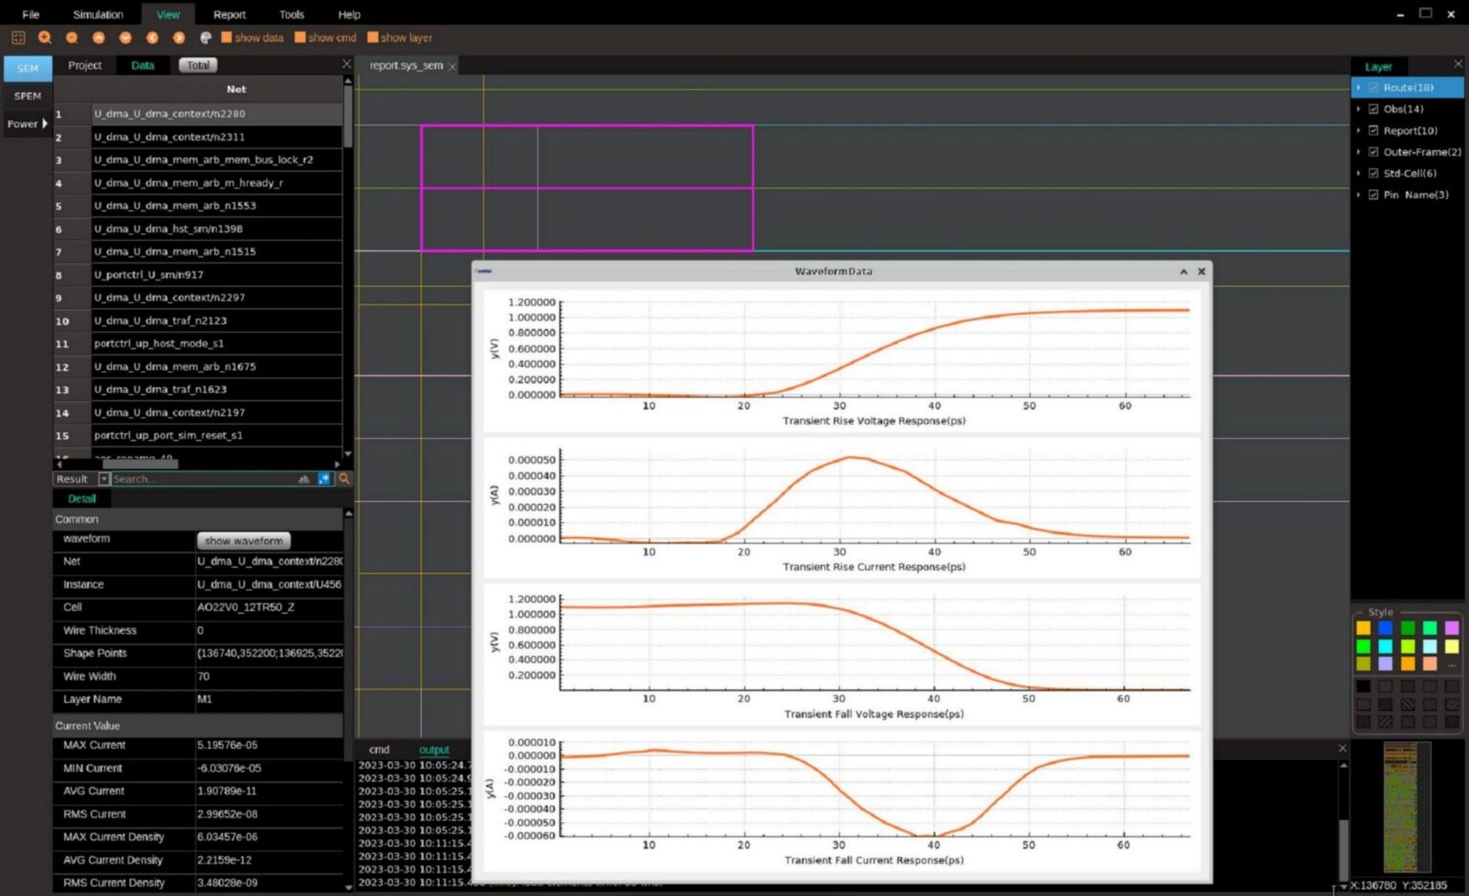
Task: Switch to the Project tab
Action: point(84,65)
